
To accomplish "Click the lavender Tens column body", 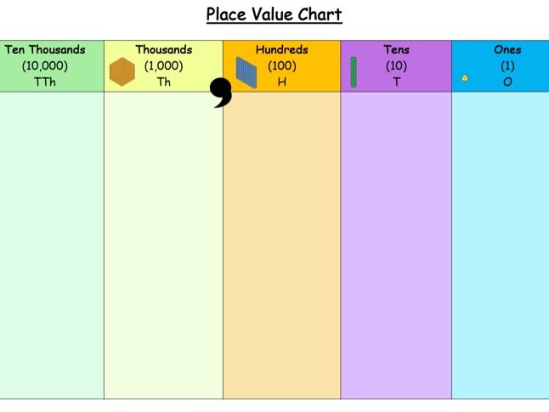I will [396, 246].
